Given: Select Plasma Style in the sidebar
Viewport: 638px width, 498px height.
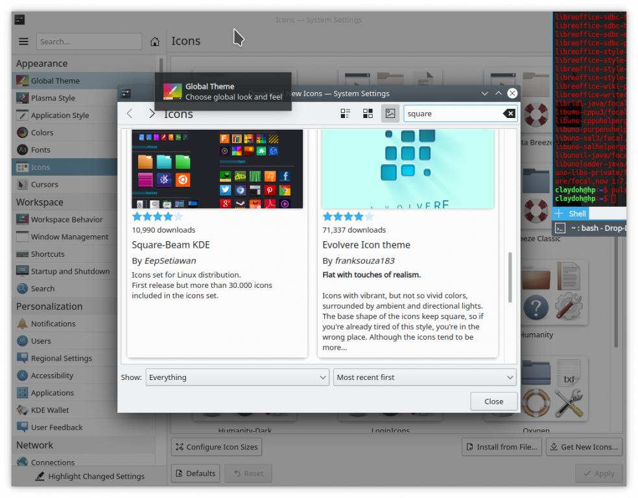Looking at the screenshot, I should (53, 98).
